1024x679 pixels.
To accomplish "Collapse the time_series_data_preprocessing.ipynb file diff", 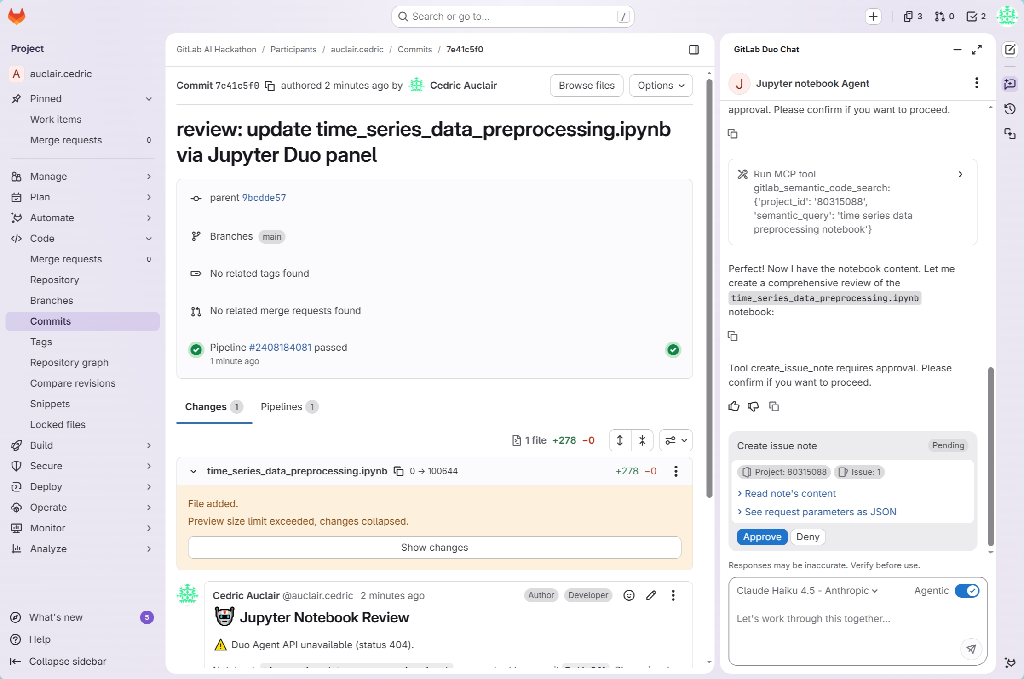I will click(193, 471).
